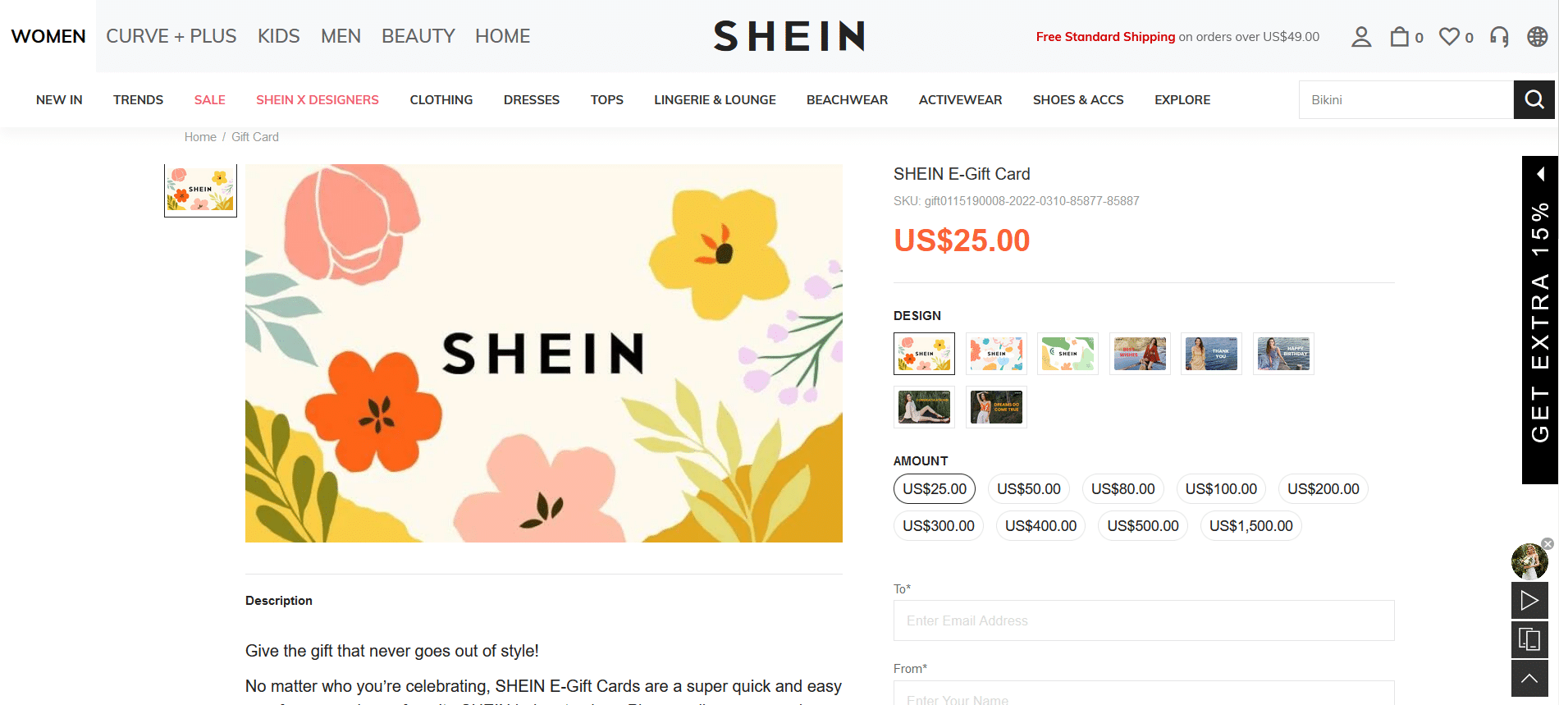Image resolution: width=1559 pixels, height=705 pixels.
Task: Open the user account icon
Action: 1361,37
